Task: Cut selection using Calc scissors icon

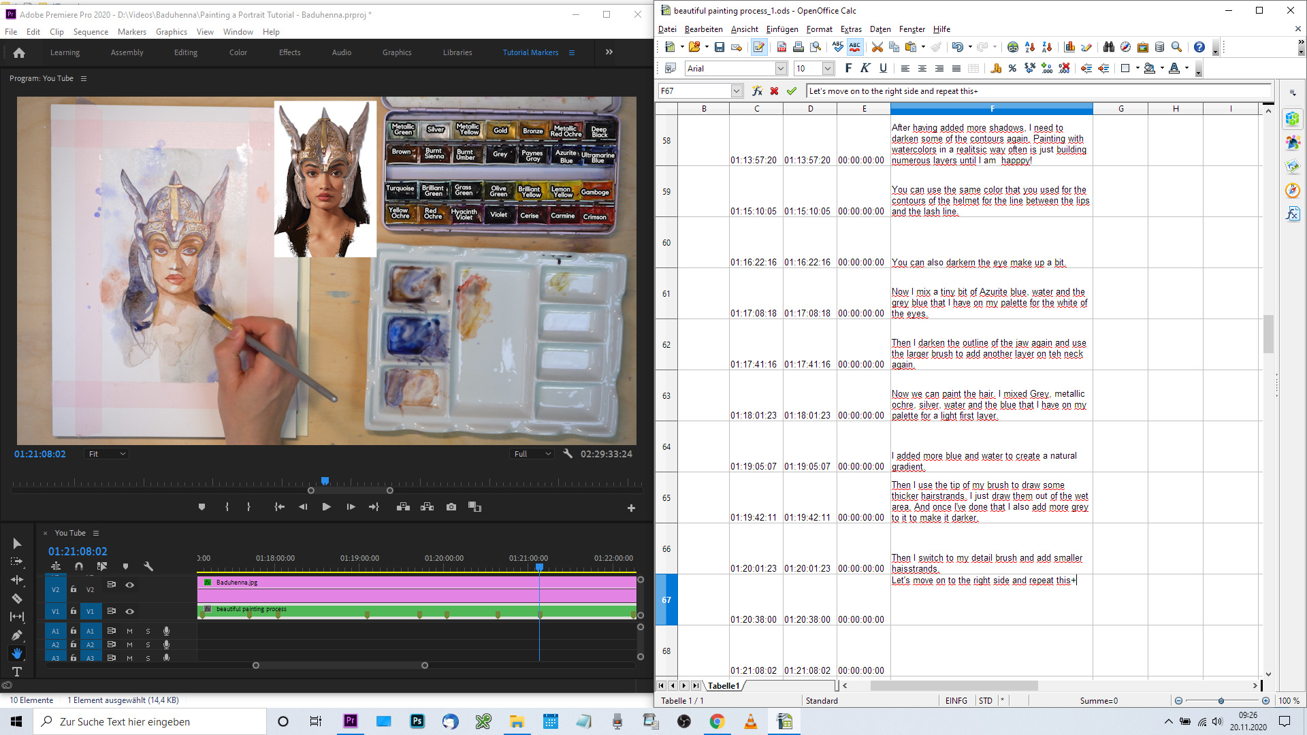Action: [x=877, y=47]
